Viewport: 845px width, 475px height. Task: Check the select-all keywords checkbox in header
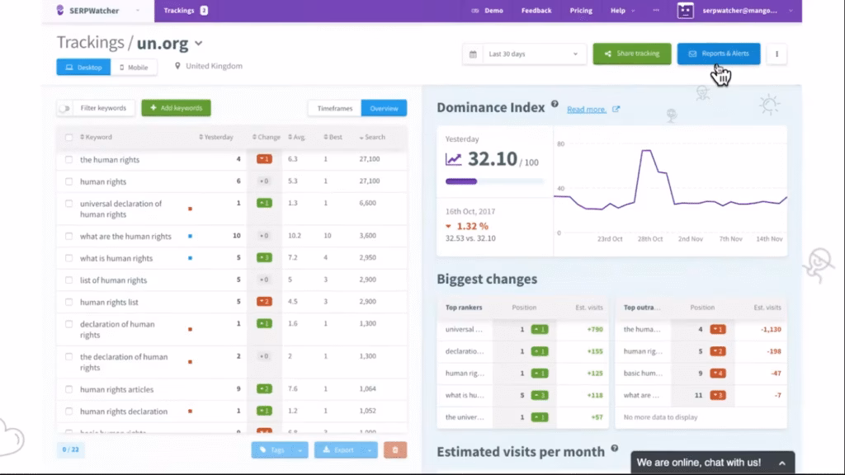coord(70,137)
